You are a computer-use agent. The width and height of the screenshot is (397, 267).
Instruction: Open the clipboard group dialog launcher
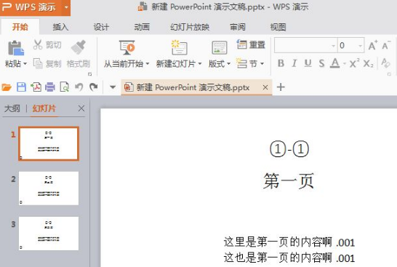tap(89, 74)
